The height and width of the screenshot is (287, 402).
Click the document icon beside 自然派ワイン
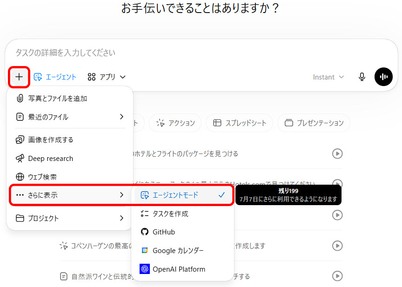pyautogui.click(x=63, y=276)
